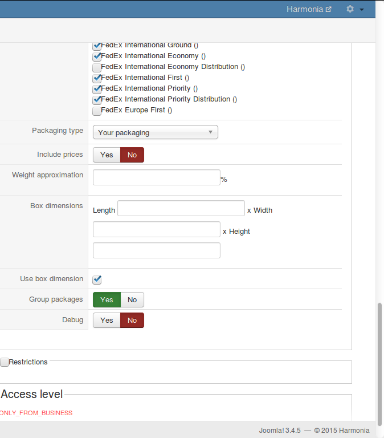
Task: Toggle the Restrictions checkbox
Action: pos(5,362)
